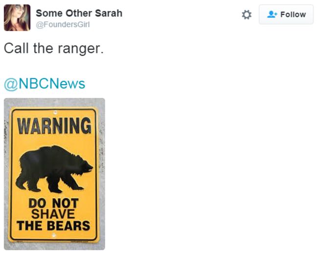Expand the attached bear warning sign image
This screenshot has height=254, width=318.
pos(55,174)
